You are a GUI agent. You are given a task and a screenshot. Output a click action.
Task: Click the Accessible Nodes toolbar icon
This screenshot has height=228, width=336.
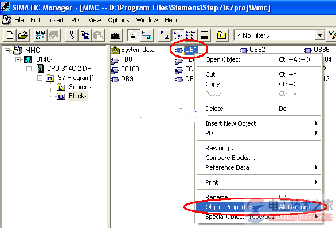[41, 35]
